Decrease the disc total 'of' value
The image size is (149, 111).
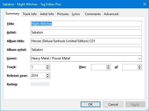point(139,68)
